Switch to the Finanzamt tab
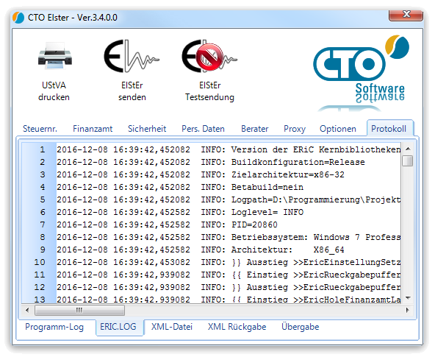435x357 pixels. pos(93,129)
